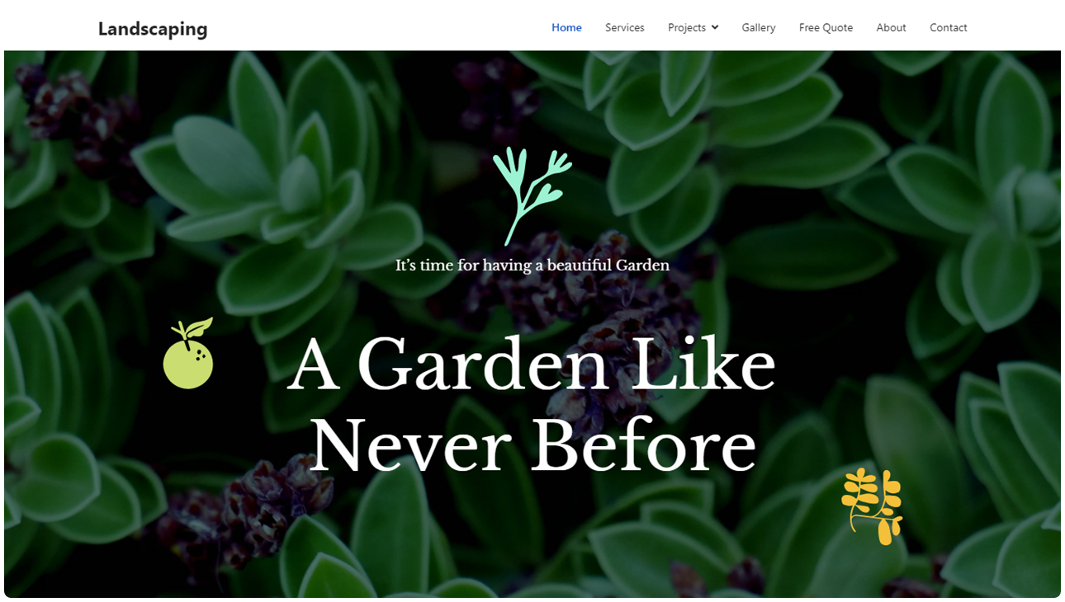1065x602 pixels.
Task: Select the word Before in headline
Action: (643, 445)
